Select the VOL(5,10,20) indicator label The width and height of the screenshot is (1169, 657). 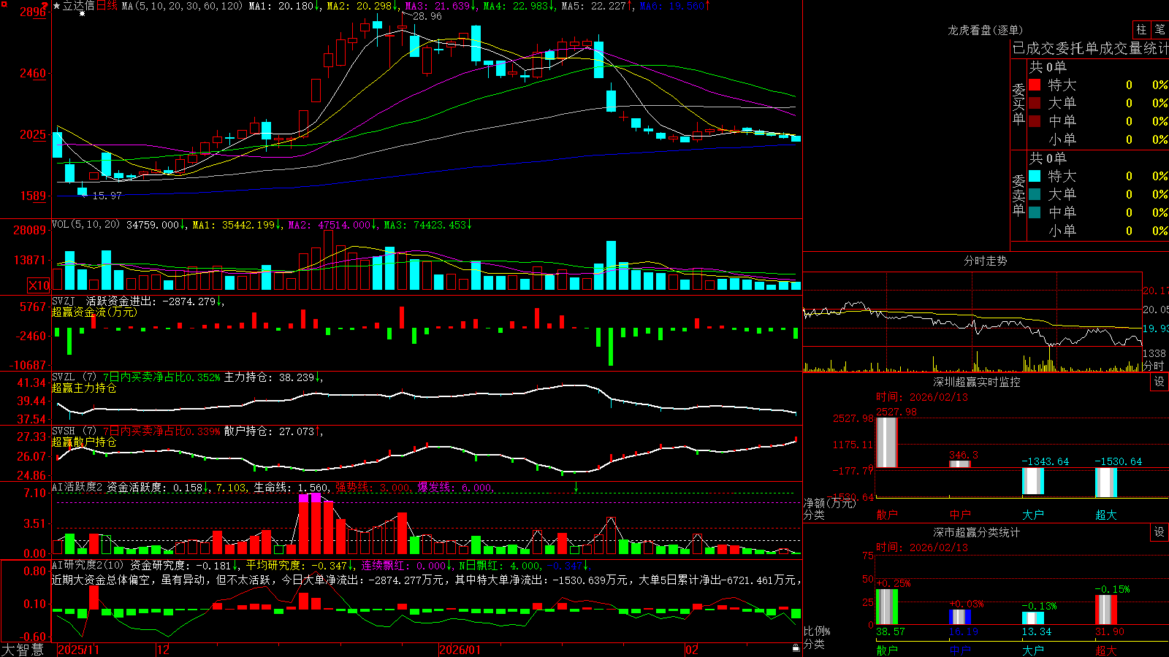pyautogui.click(x=85, y=225)
